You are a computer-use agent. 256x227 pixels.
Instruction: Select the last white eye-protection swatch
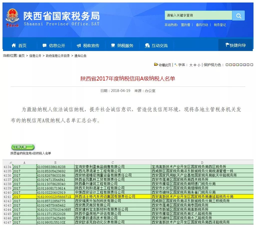point(252,65)
